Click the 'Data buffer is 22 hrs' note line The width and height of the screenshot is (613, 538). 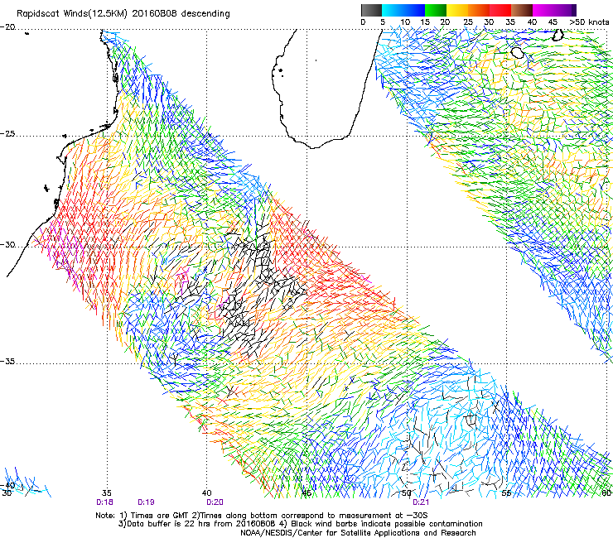[196, 524]
